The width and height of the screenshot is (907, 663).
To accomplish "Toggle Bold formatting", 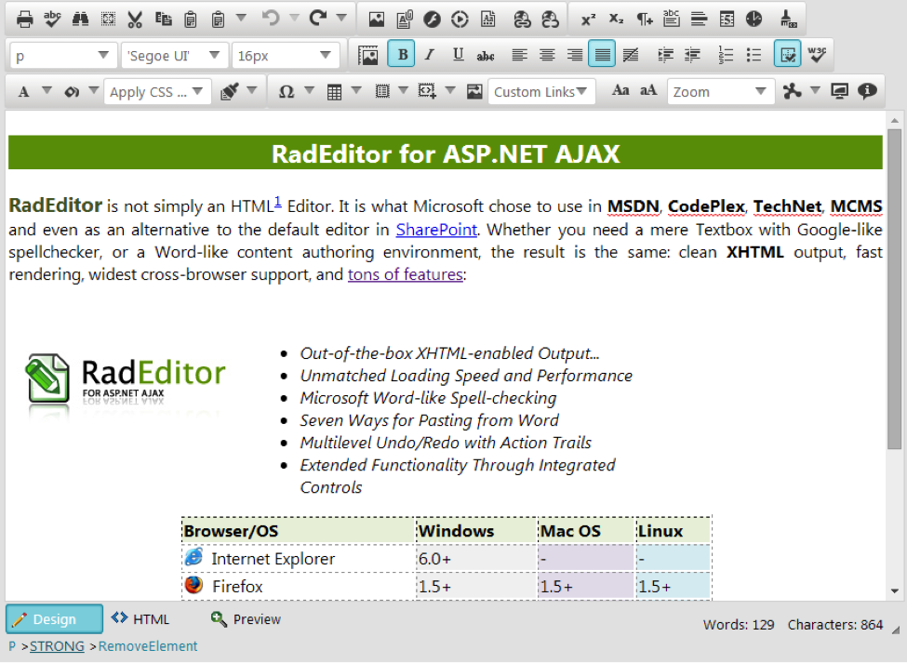I will click(x=401, y=54).
